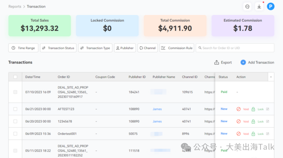283x158 pixels.
Task: Click the Paid status in 07/10/2023 row
Action: pos(224,92)
